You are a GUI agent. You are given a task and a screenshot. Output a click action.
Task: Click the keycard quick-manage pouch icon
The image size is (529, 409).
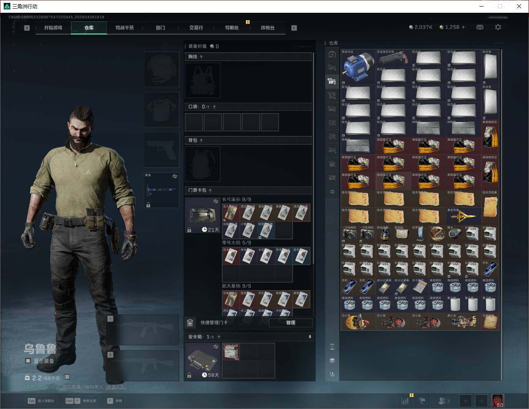[x=190, y=322]
